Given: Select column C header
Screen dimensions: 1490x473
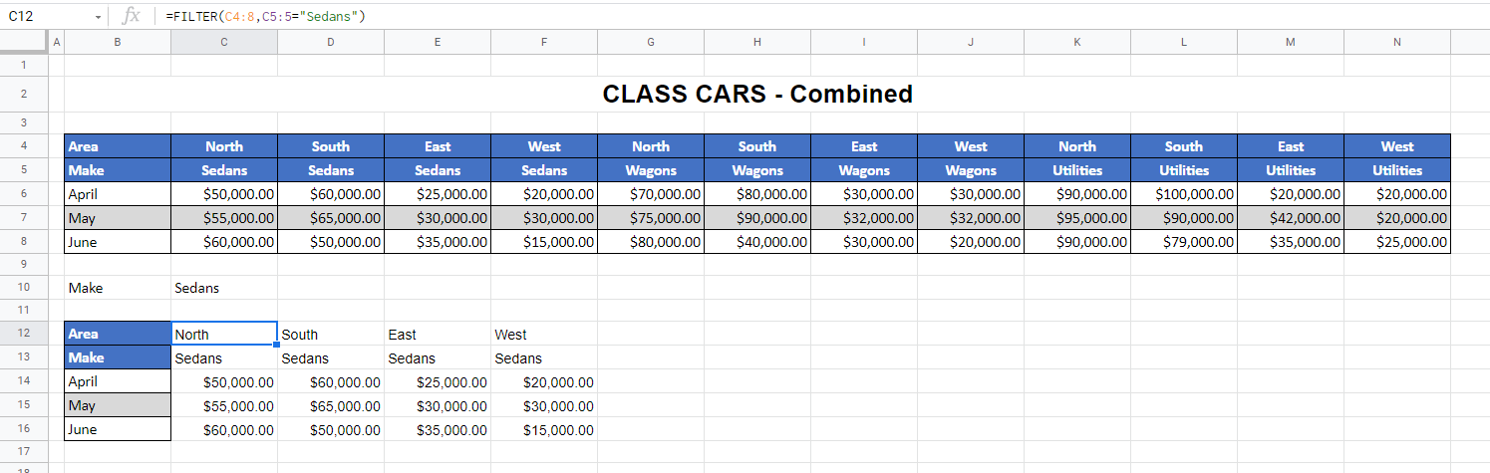Looking at the screenshot, I should point(224,42).
